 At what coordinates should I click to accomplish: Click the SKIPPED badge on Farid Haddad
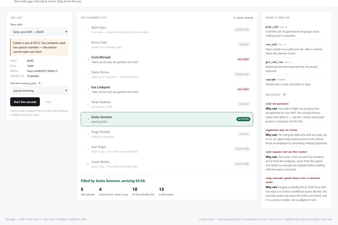click(x=244, y=104)
